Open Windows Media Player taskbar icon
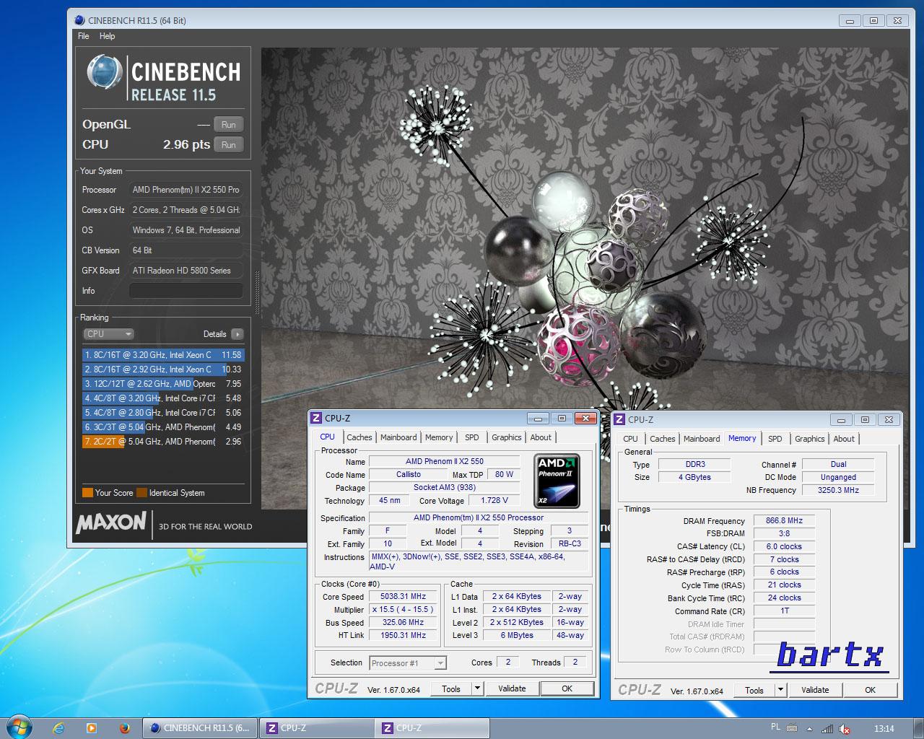 pos(91,728)
